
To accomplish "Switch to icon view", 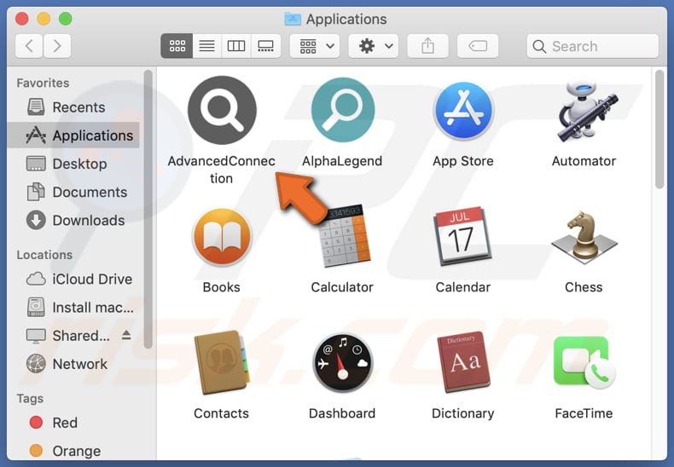I will click(x=177, y=46).
